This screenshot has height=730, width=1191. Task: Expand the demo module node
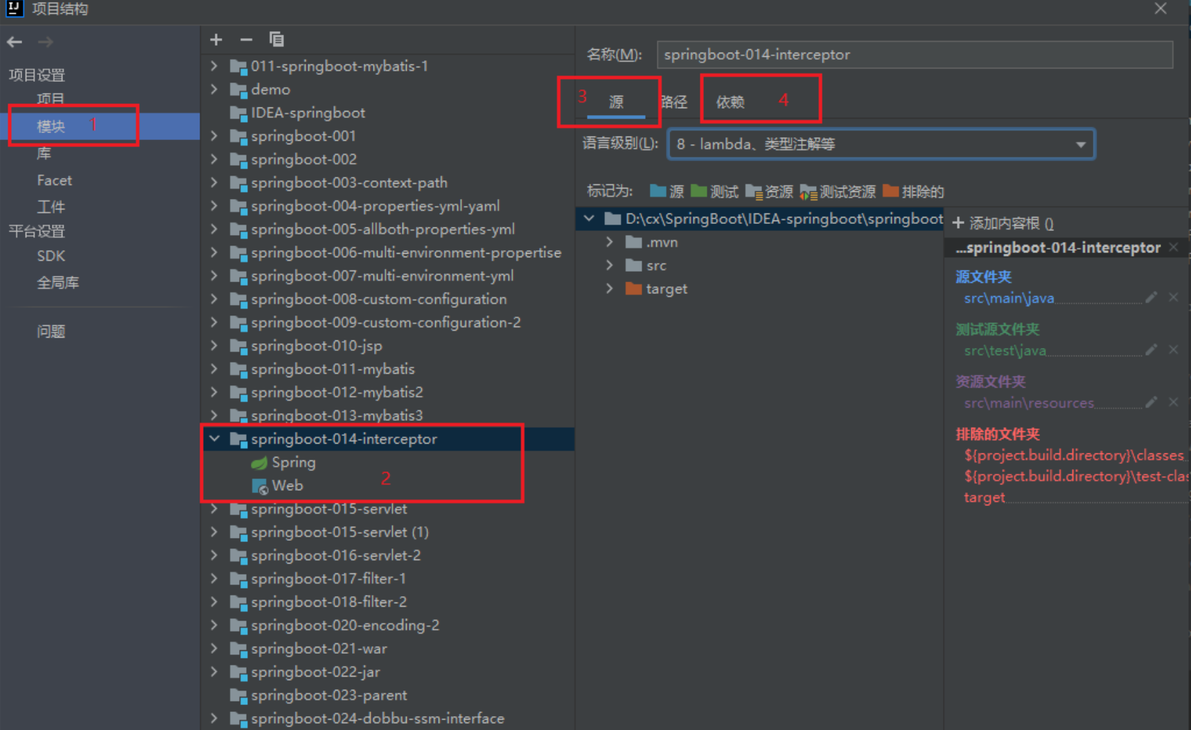(215, 89)
